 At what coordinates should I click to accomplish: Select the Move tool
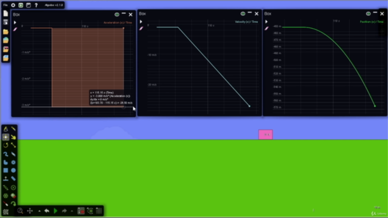coord(5,137)
